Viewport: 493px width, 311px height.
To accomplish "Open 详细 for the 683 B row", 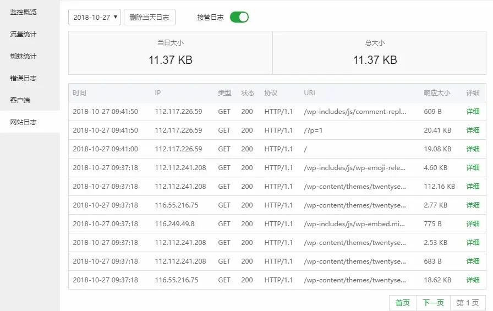I will [x=473, y=261].
